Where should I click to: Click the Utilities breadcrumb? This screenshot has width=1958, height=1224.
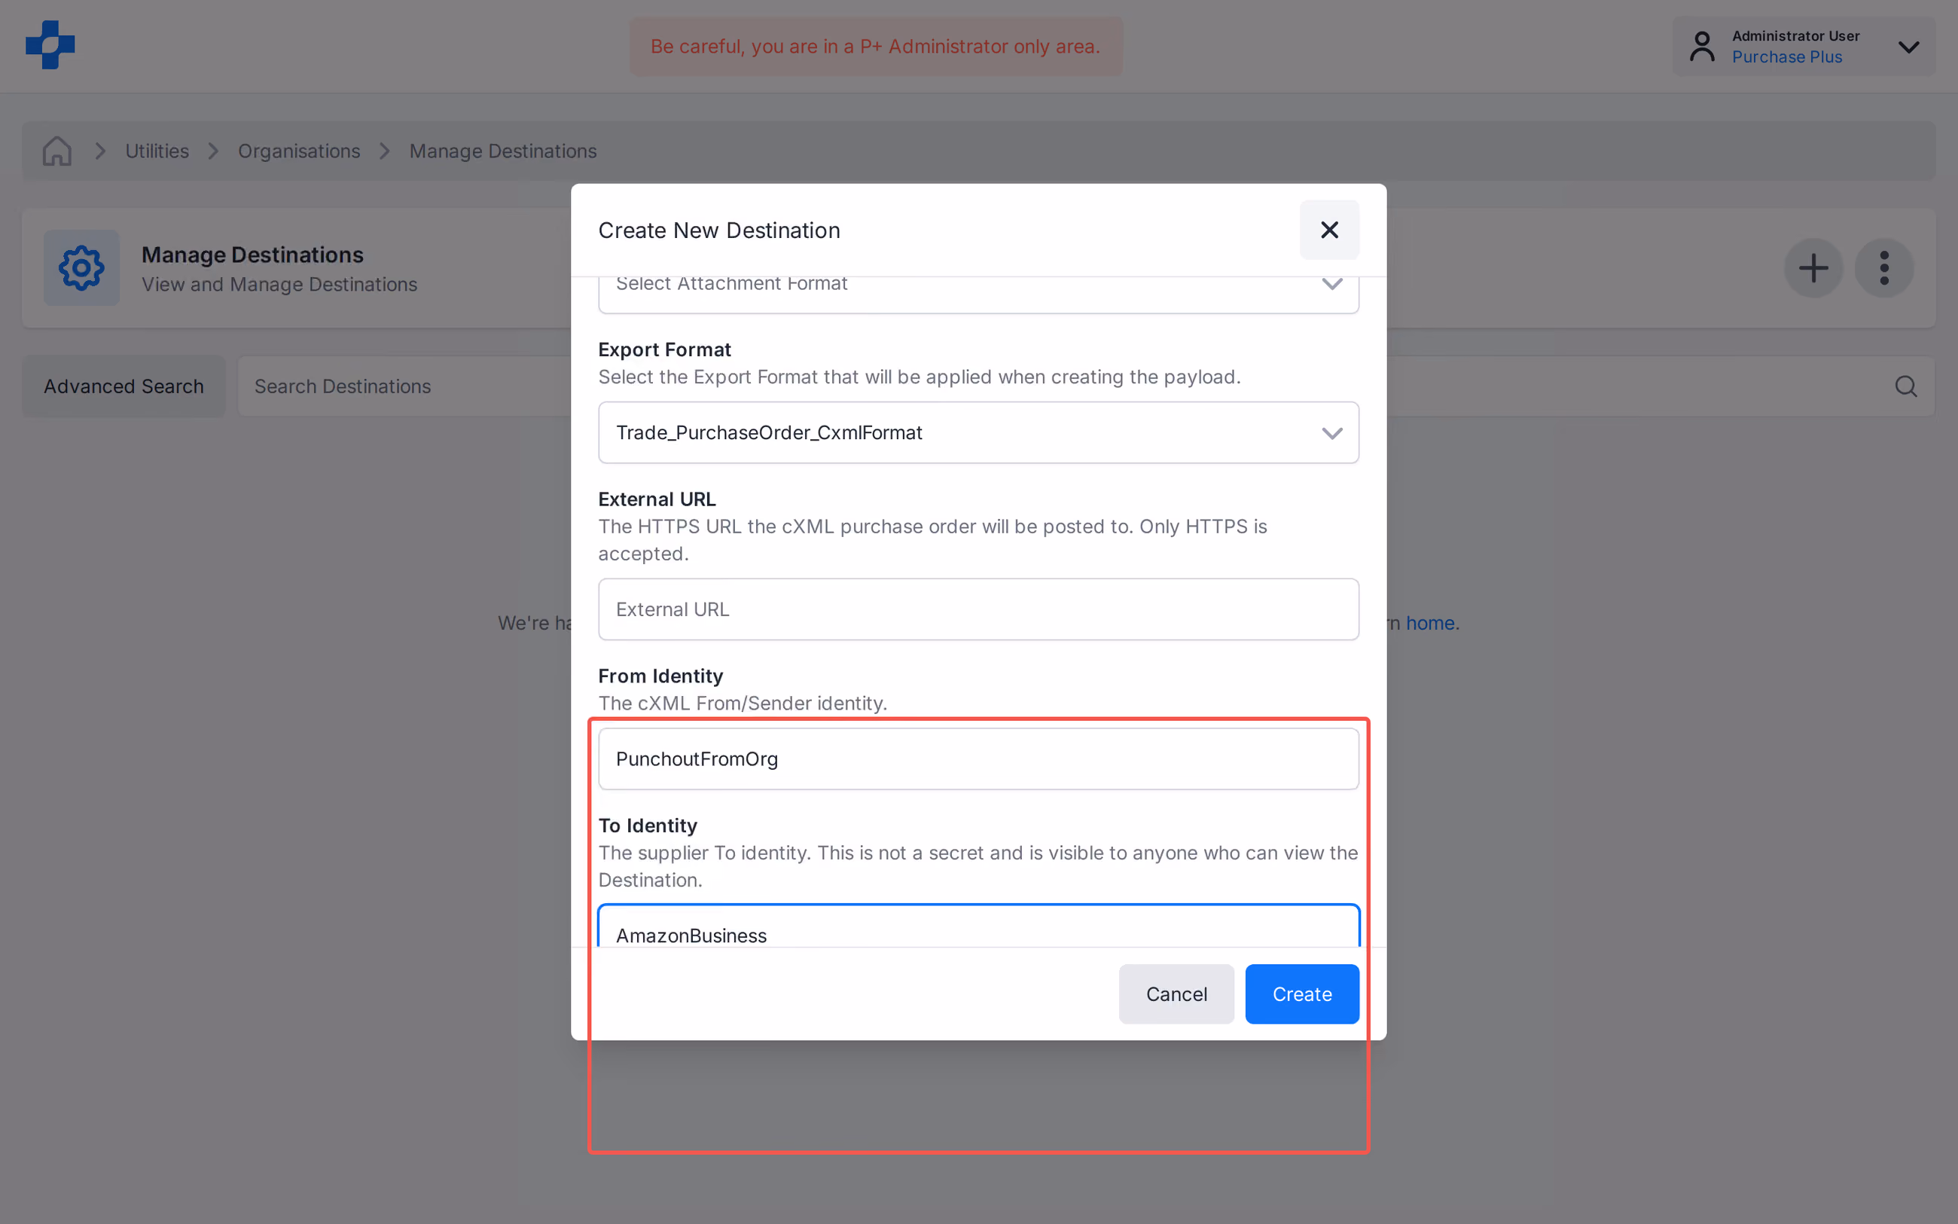[x=157, y=151]
